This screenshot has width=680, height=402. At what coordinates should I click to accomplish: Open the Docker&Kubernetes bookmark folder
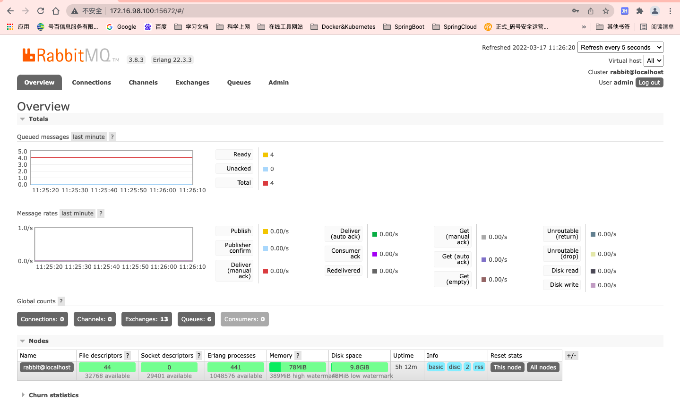pos(343,27)
